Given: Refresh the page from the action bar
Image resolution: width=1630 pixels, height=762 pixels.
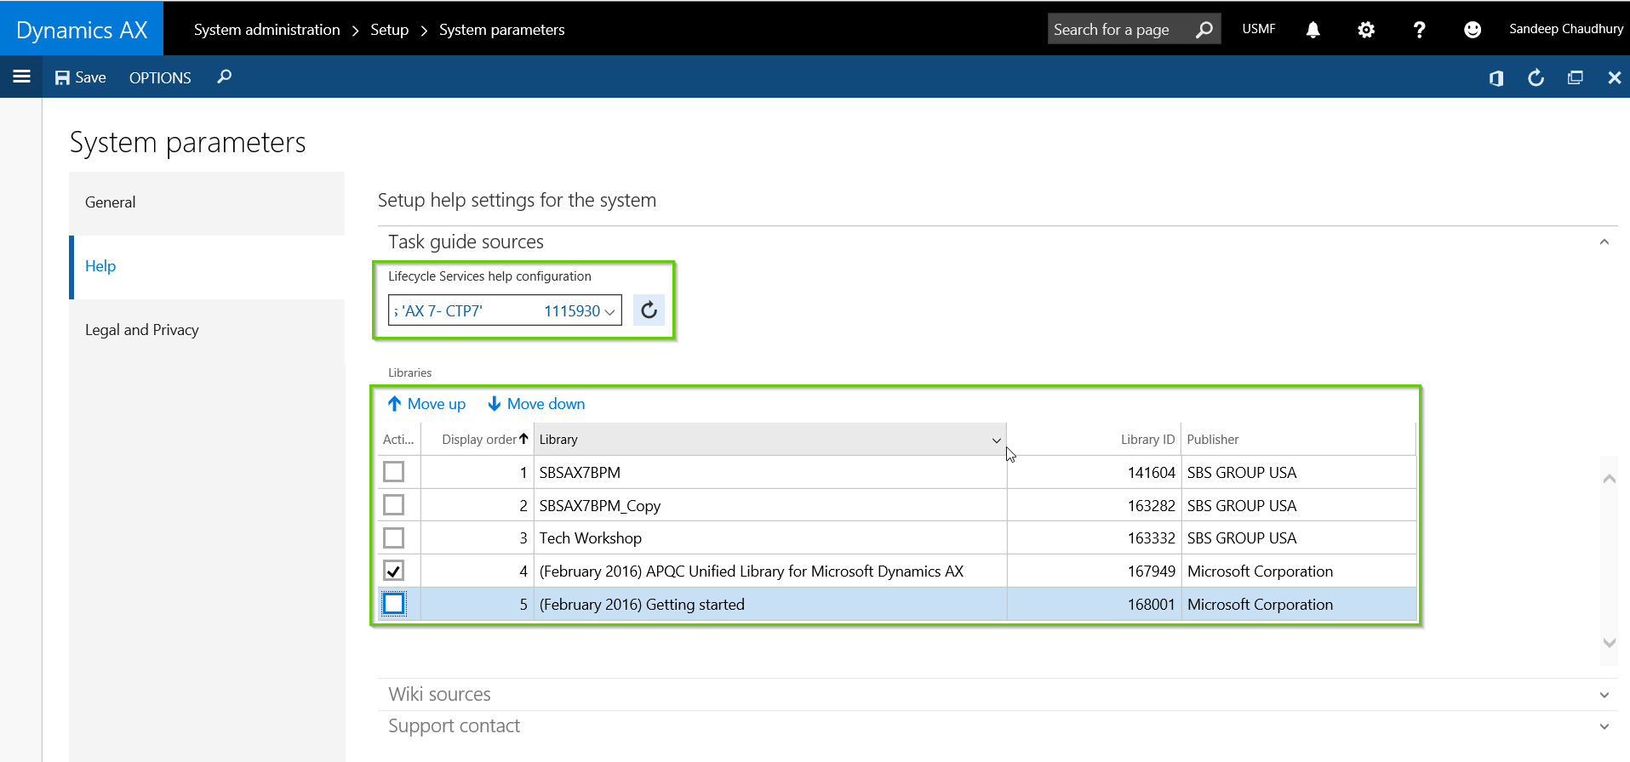Looking at the screenshot, I should pos(1536,78).
